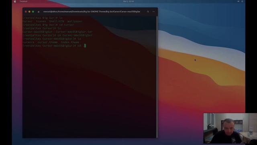Click the 'wallpaper' directory in first listing

75,21
